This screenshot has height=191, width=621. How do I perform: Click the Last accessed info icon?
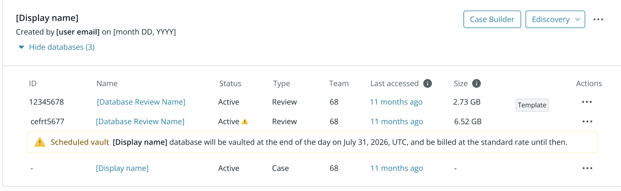428,83
